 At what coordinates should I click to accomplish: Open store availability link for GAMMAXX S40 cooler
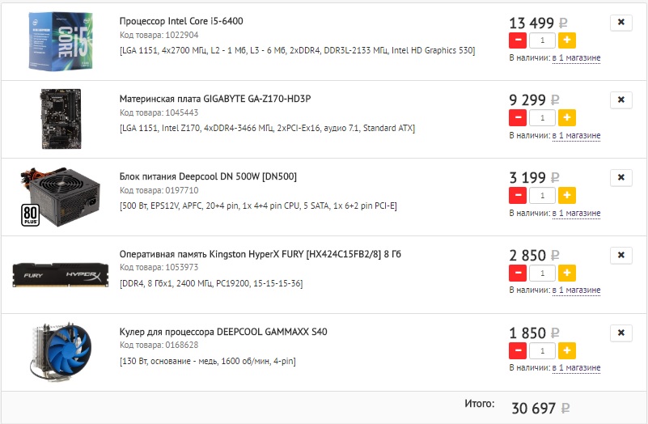click(576, 368)
